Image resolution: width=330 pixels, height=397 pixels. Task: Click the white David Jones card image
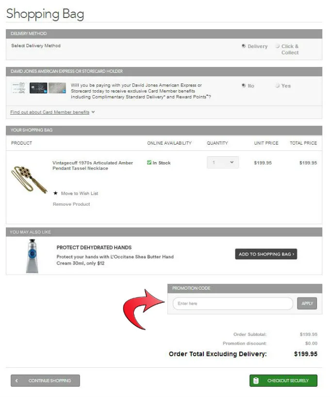[19, 88]
